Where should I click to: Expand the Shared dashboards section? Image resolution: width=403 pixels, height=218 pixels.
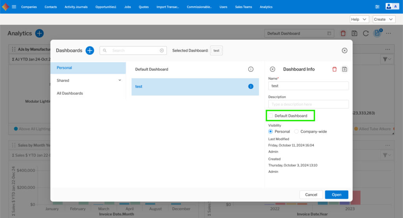coord(120,80)
